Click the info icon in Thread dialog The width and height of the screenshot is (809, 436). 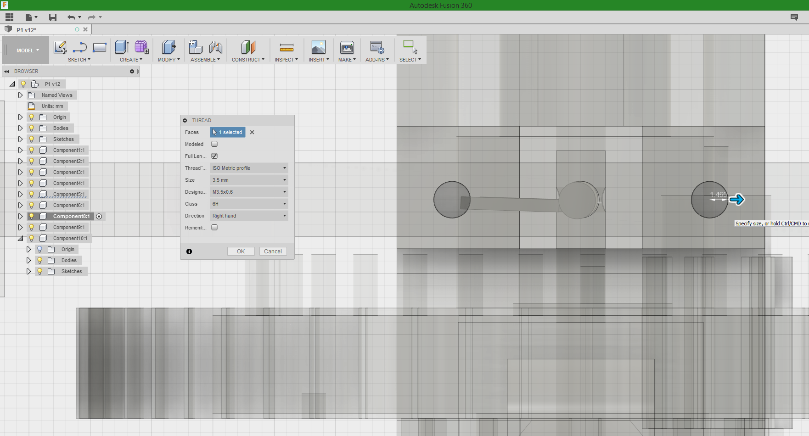[189, 252]
